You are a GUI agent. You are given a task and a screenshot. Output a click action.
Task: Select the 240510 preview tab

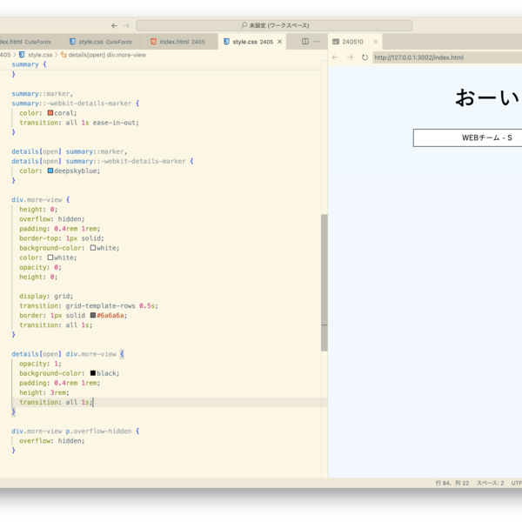(x=355, y=42)
